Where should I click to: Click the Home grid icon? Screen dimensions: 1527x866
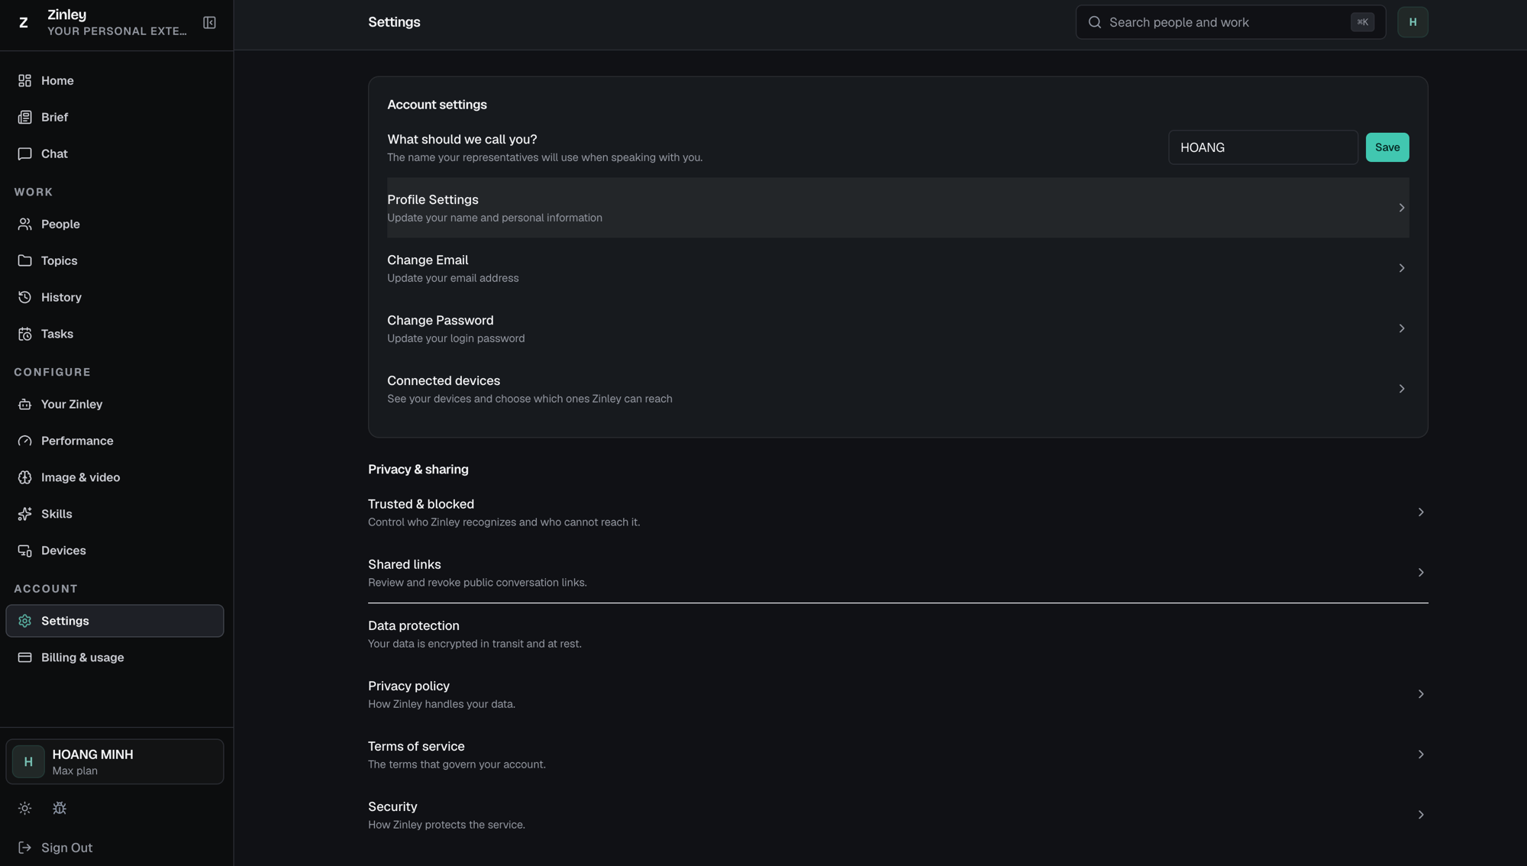pyautogui.click(x=24, y=80)
